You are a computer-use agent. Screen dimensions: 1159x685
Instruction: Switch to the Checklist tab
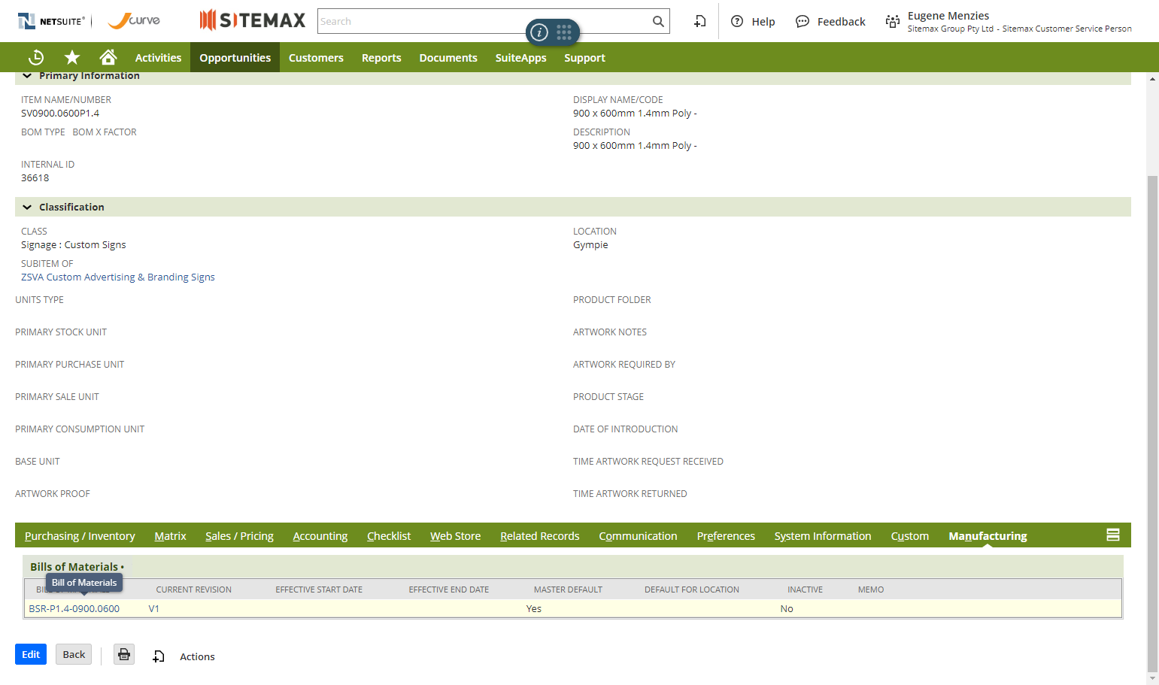[389, 535]
